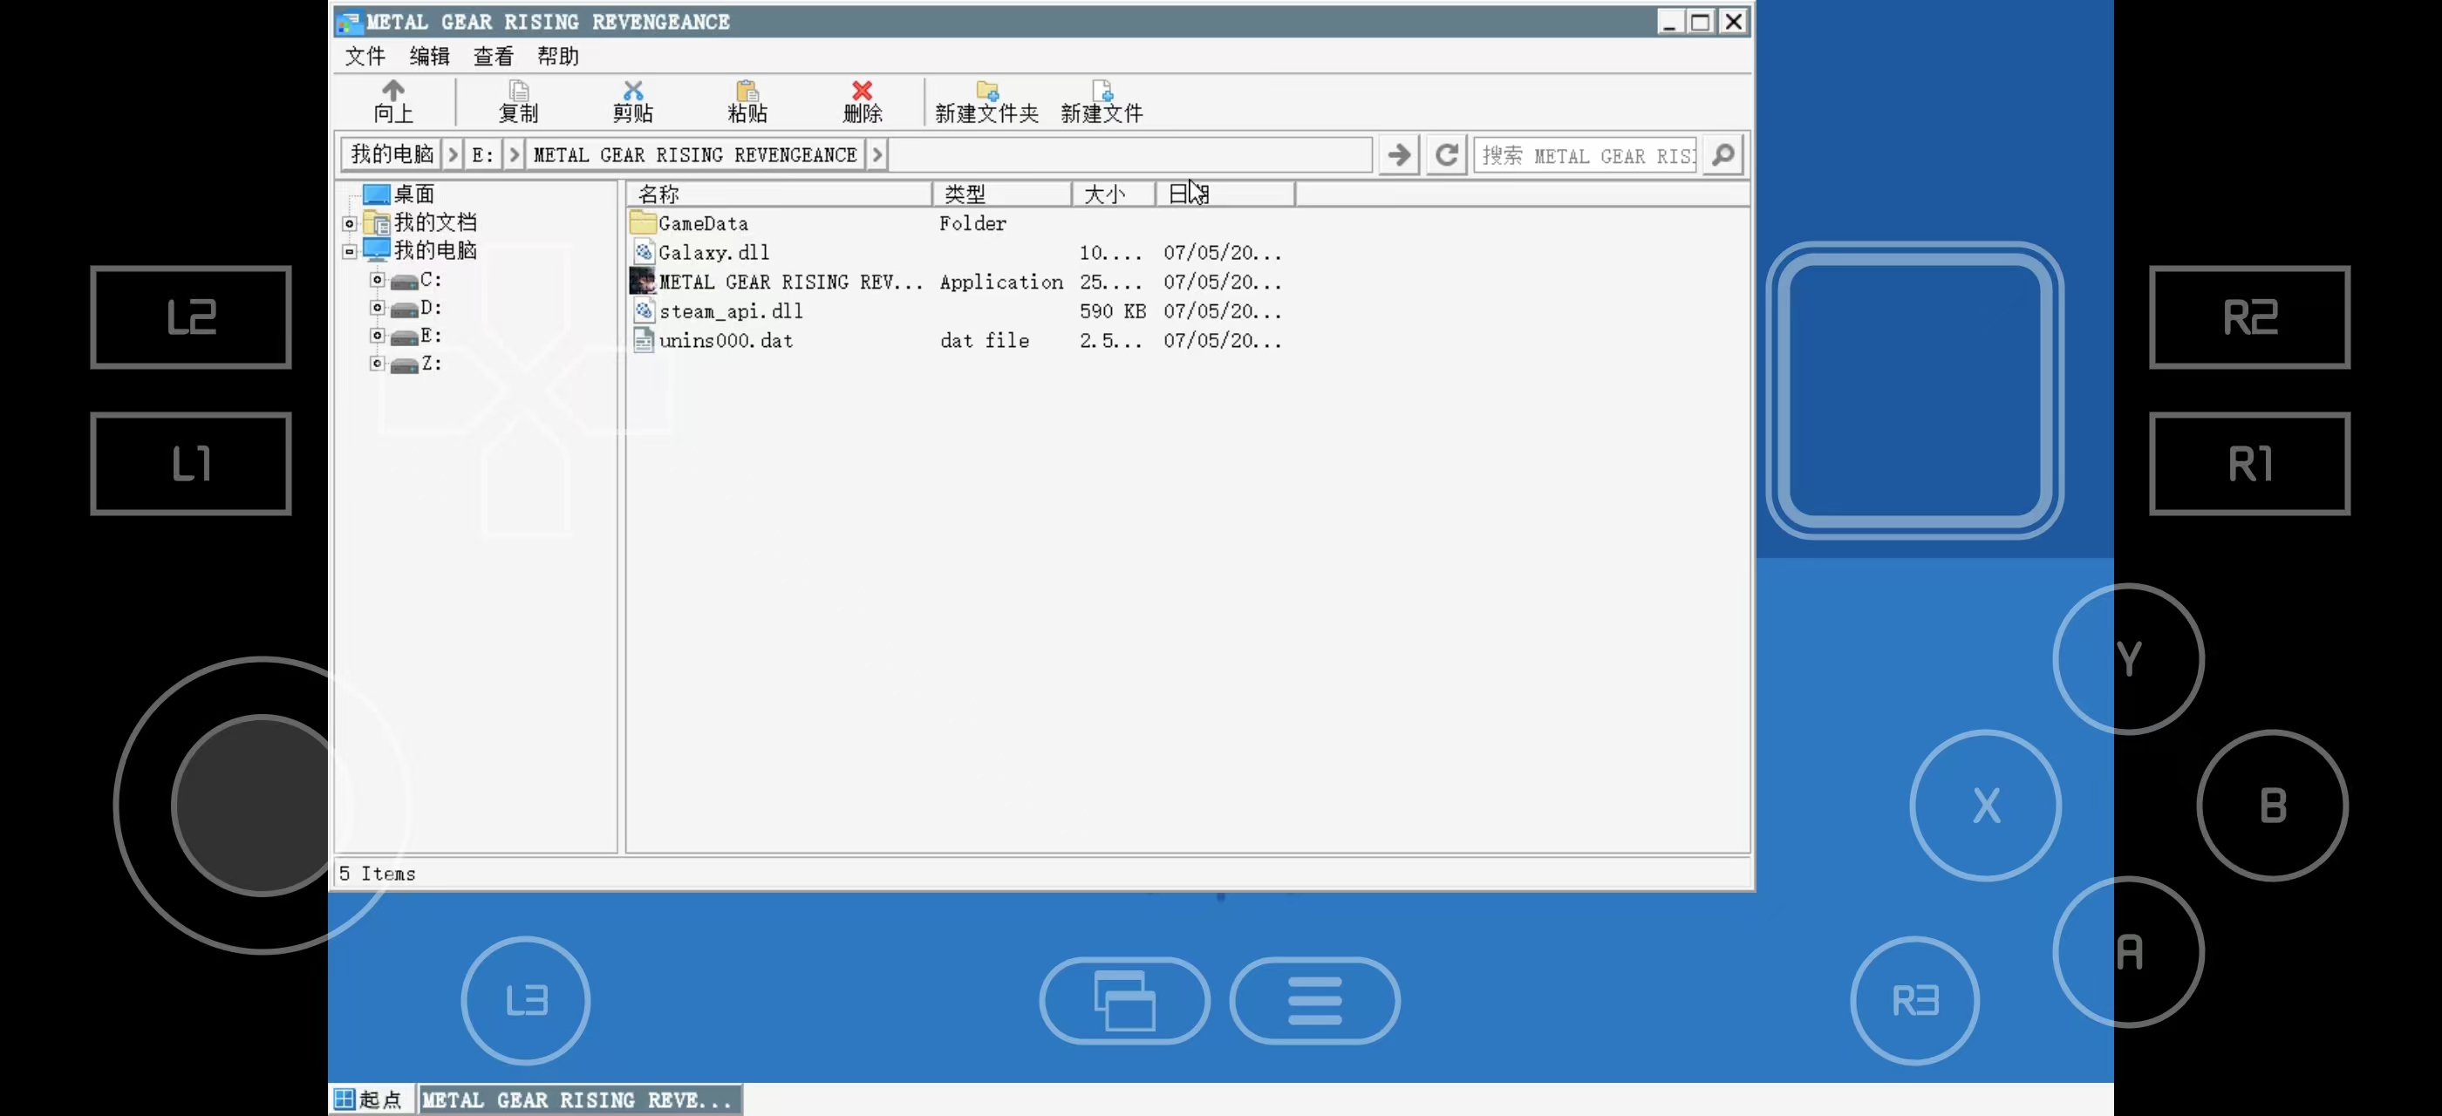Expand the Z: drive node

378,363
